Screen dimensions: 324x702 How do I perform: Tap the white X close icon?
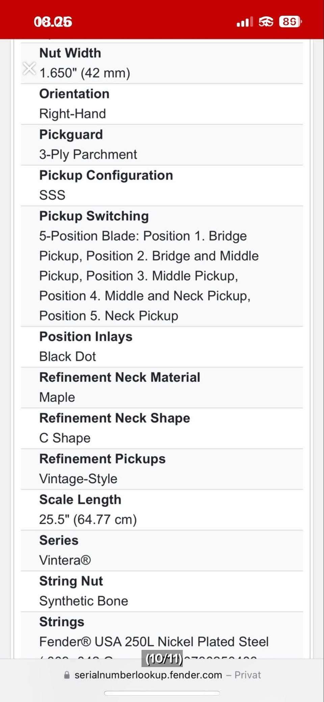coord(29,68)
